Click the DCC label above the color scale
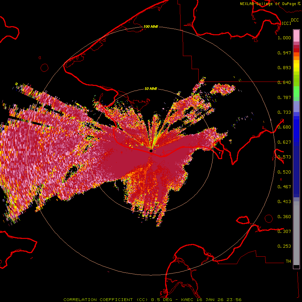This screenshot has width=302, height=302. pos(295,20)
